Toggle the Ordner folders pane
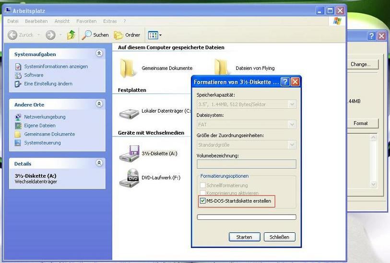Image resolution: width=390 pixels, height=263 pixels. [127, 35]
